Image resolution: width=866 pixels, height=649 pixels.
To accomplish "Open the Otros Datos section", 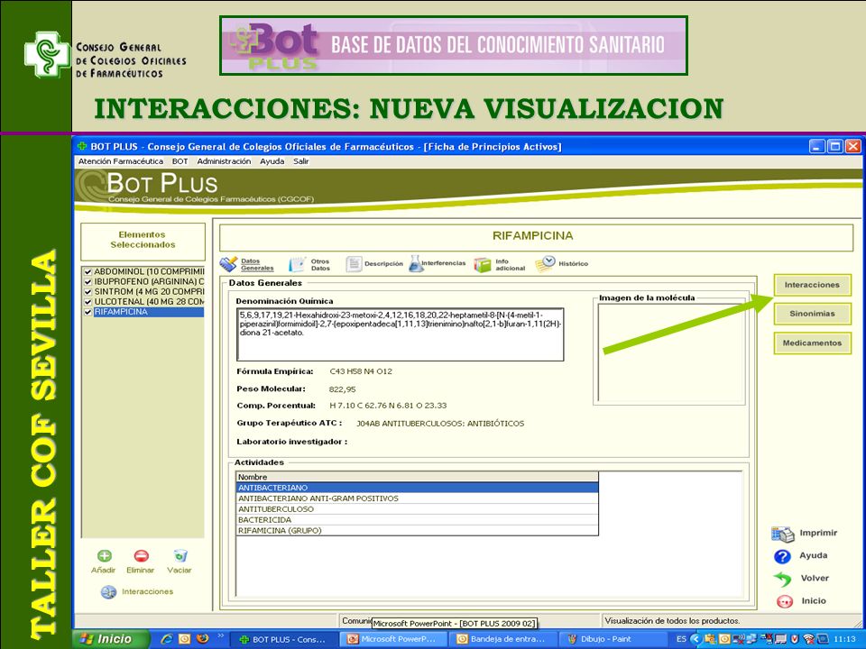I will [309, 264].
